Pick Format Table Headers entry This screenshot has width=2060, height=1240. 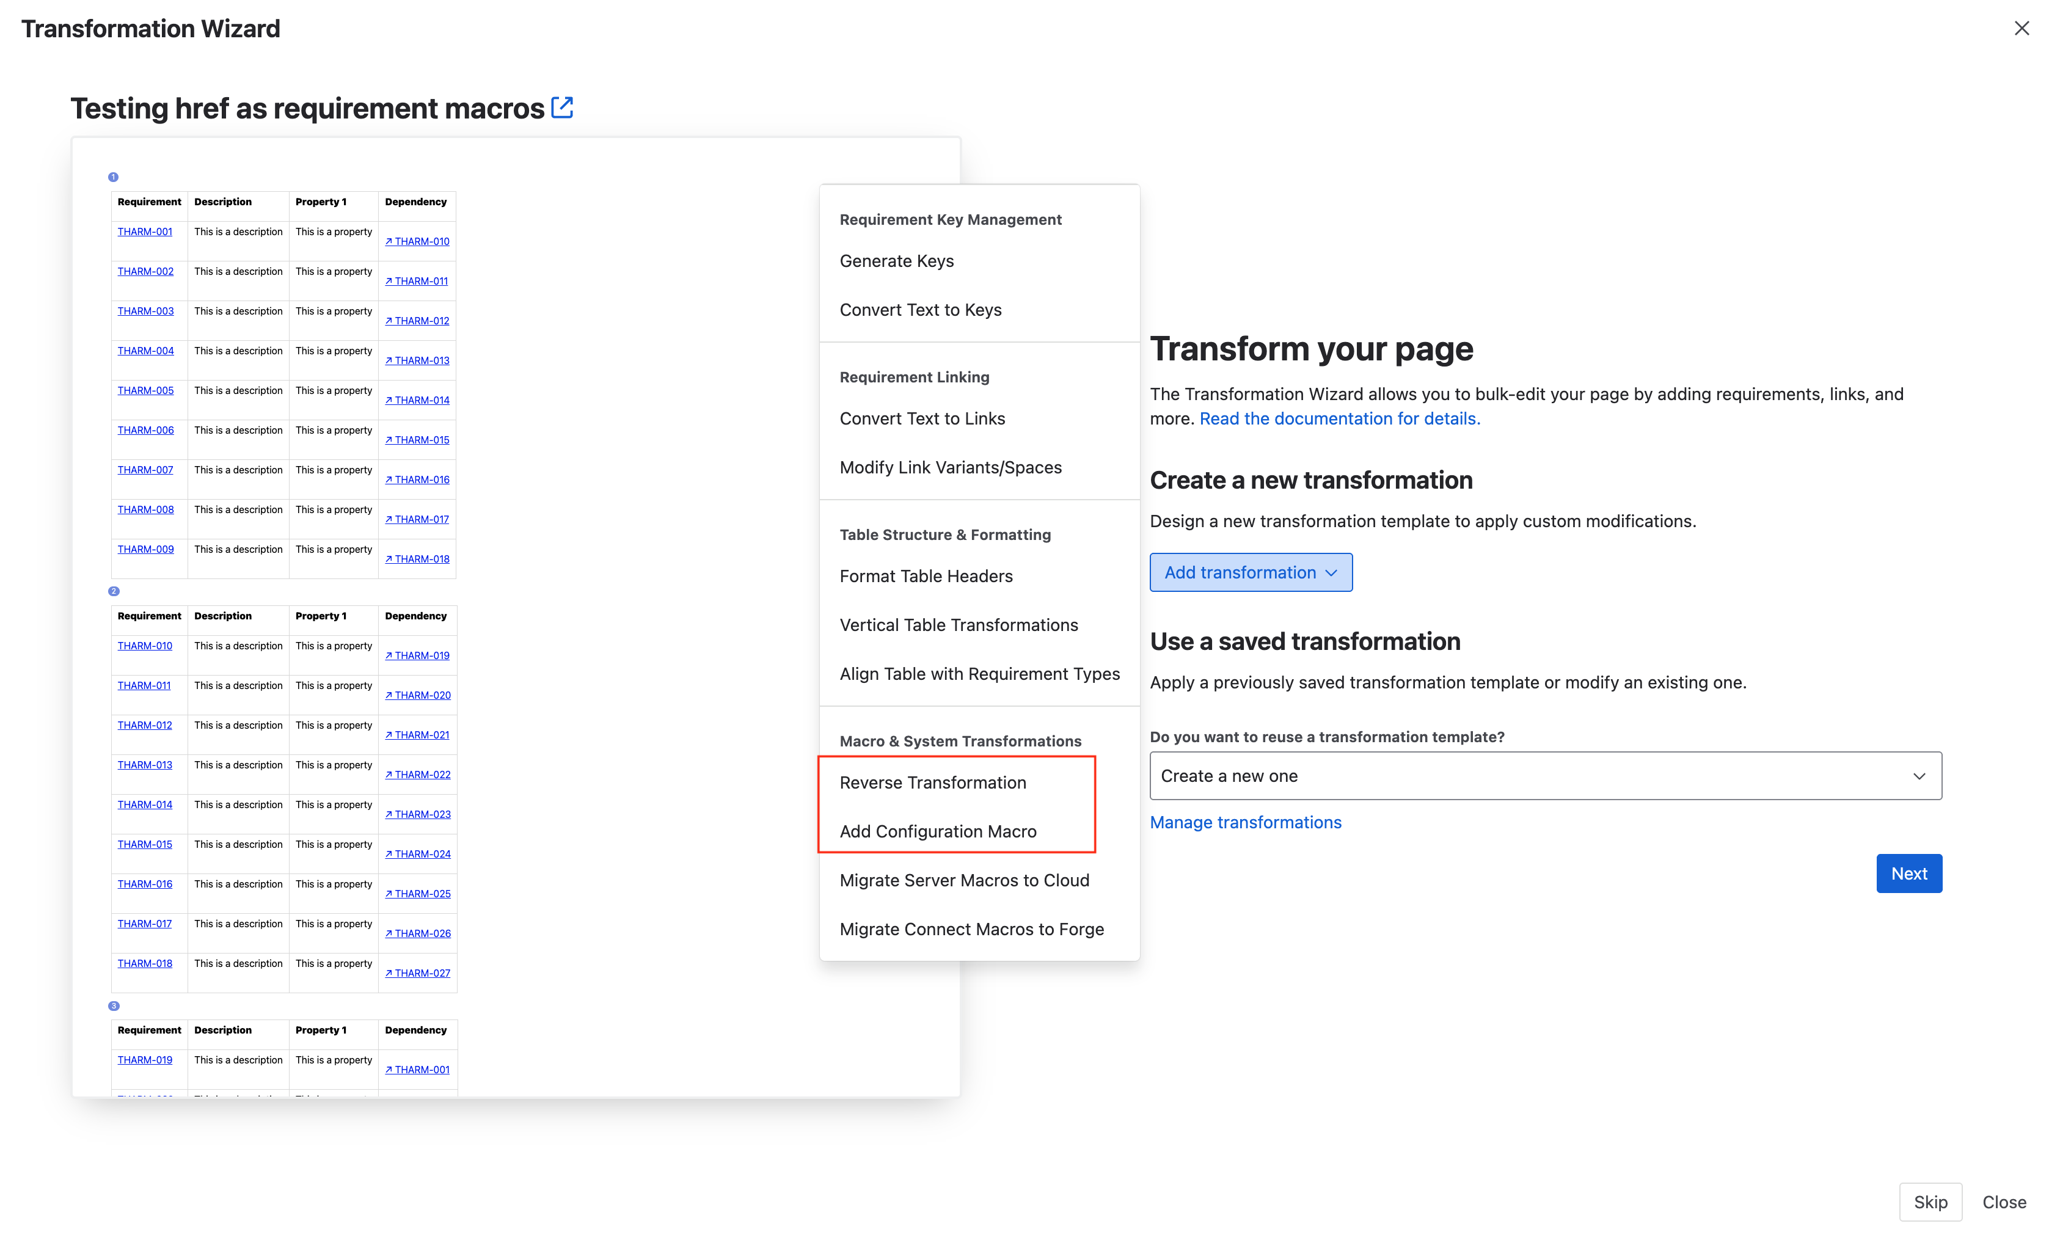tap(925, 575)
